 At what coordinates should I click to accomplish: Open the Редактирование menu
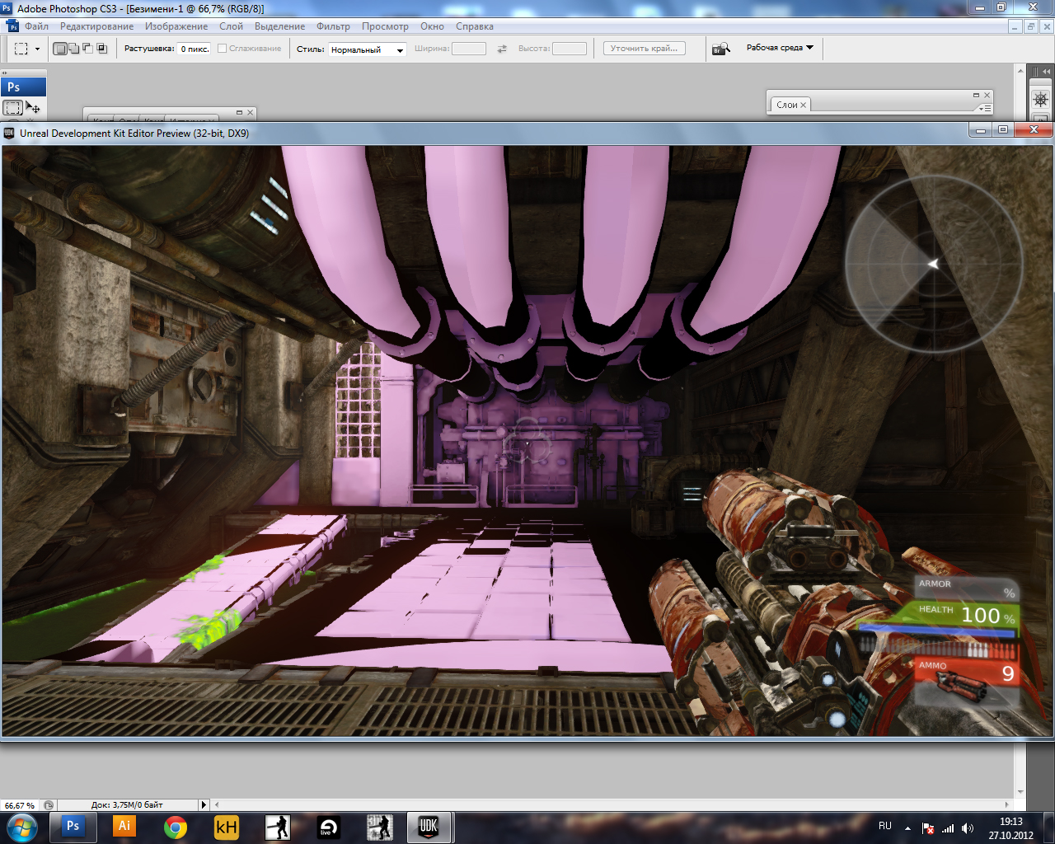(x=96, y=26)
